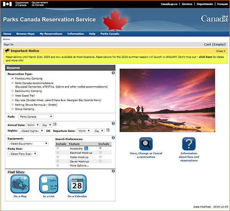The image size is (230, 211).
Task: Open the Departure Date Day dropdown
Action: tap(99, 131)
